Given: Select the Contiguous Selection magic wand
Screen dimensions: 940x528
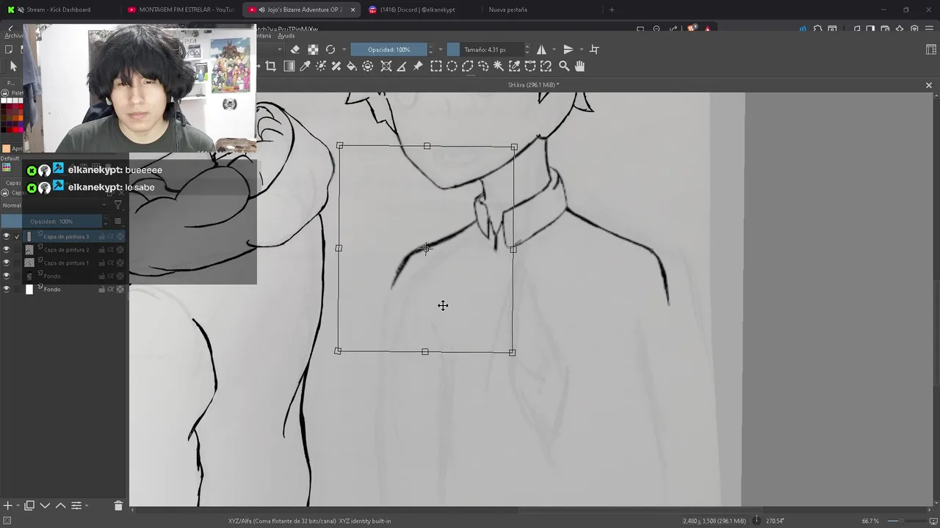Looking at the screenshot, I should 498,66.
